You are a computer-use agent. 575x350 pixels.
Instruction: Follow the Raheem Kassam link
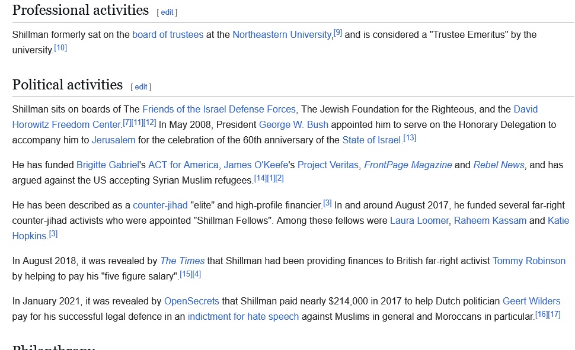(491, 221)
